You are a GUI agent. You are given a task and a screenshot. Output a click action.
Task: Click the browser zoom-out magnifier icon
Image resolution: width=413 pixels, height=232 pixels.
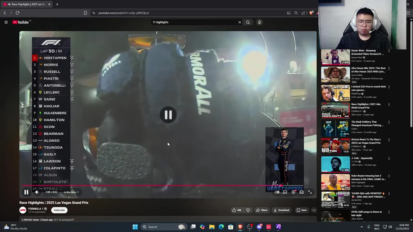[x=296, y=13]
